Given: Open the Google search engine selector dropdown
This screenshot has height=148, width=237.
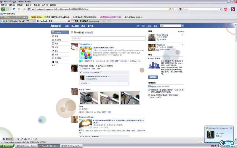Looking at the screenshot, I should (181, 9).
